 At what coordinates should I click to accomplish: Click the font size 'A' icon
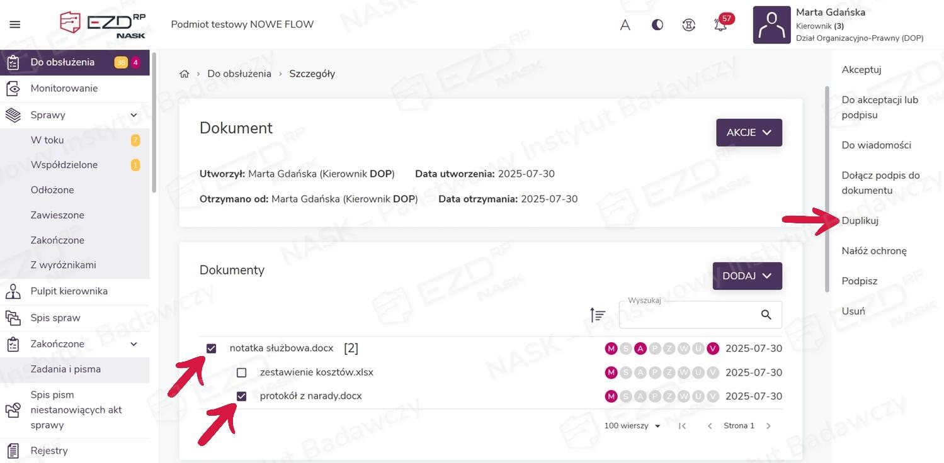[625, 25]
